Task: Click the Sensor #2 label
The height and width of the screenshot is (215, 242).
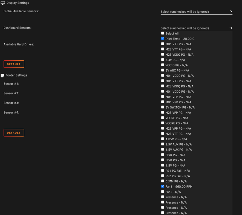Action: (11, 93)
